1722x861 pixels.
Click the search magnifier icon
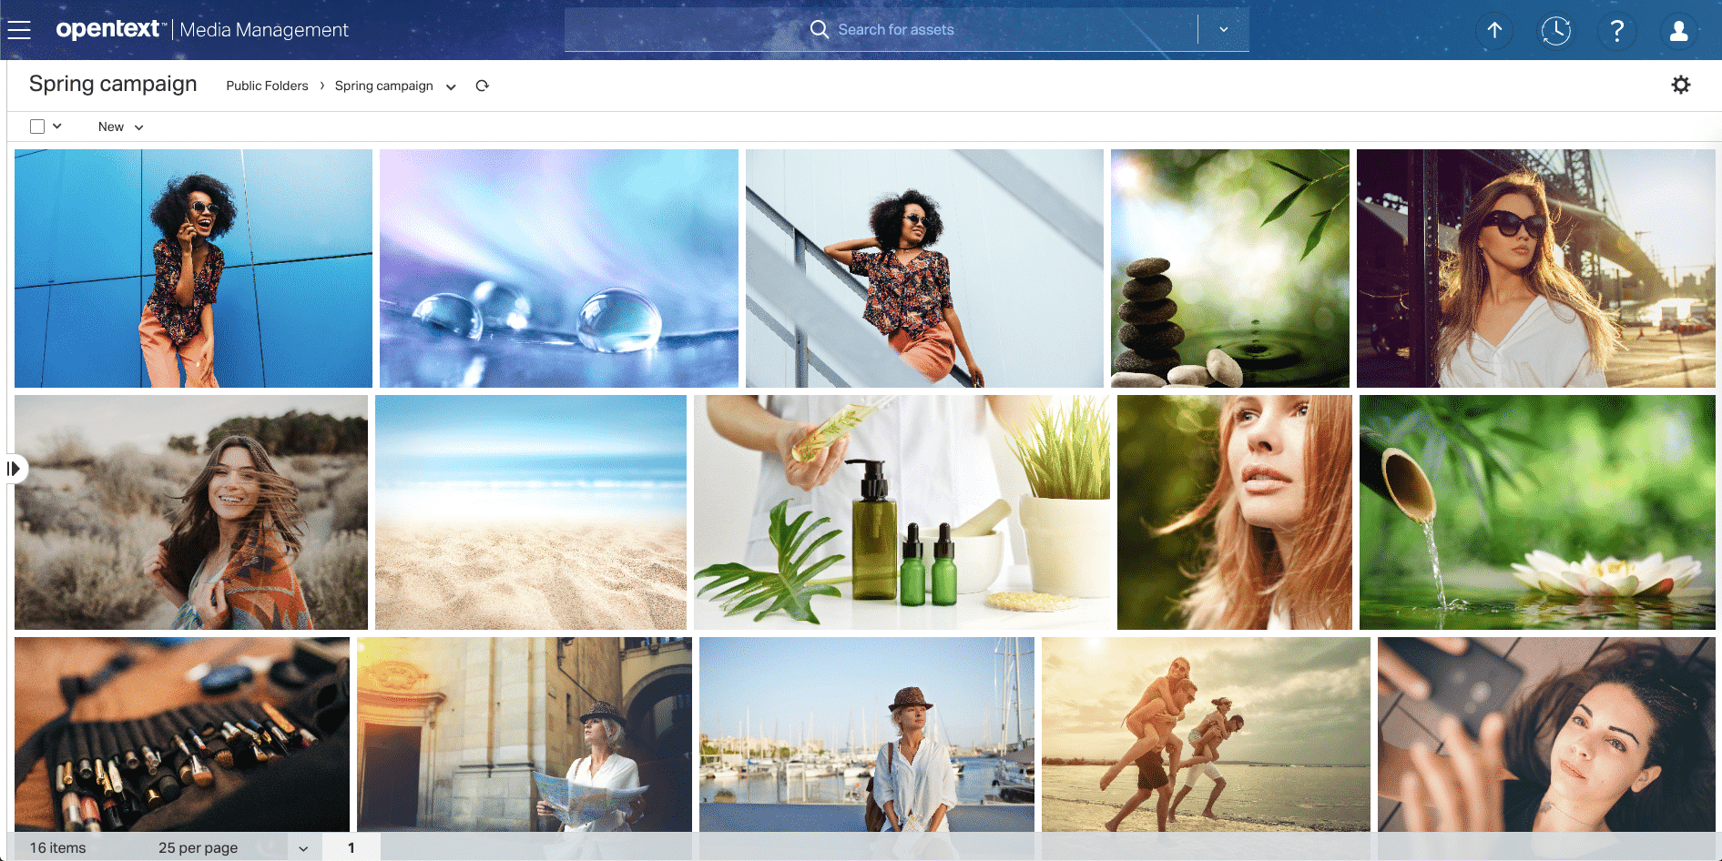(819, 29)
